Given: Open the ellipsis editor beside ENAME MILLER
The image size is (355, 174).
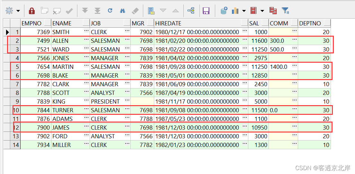Looking at the screenshot, I should (86, 143).
